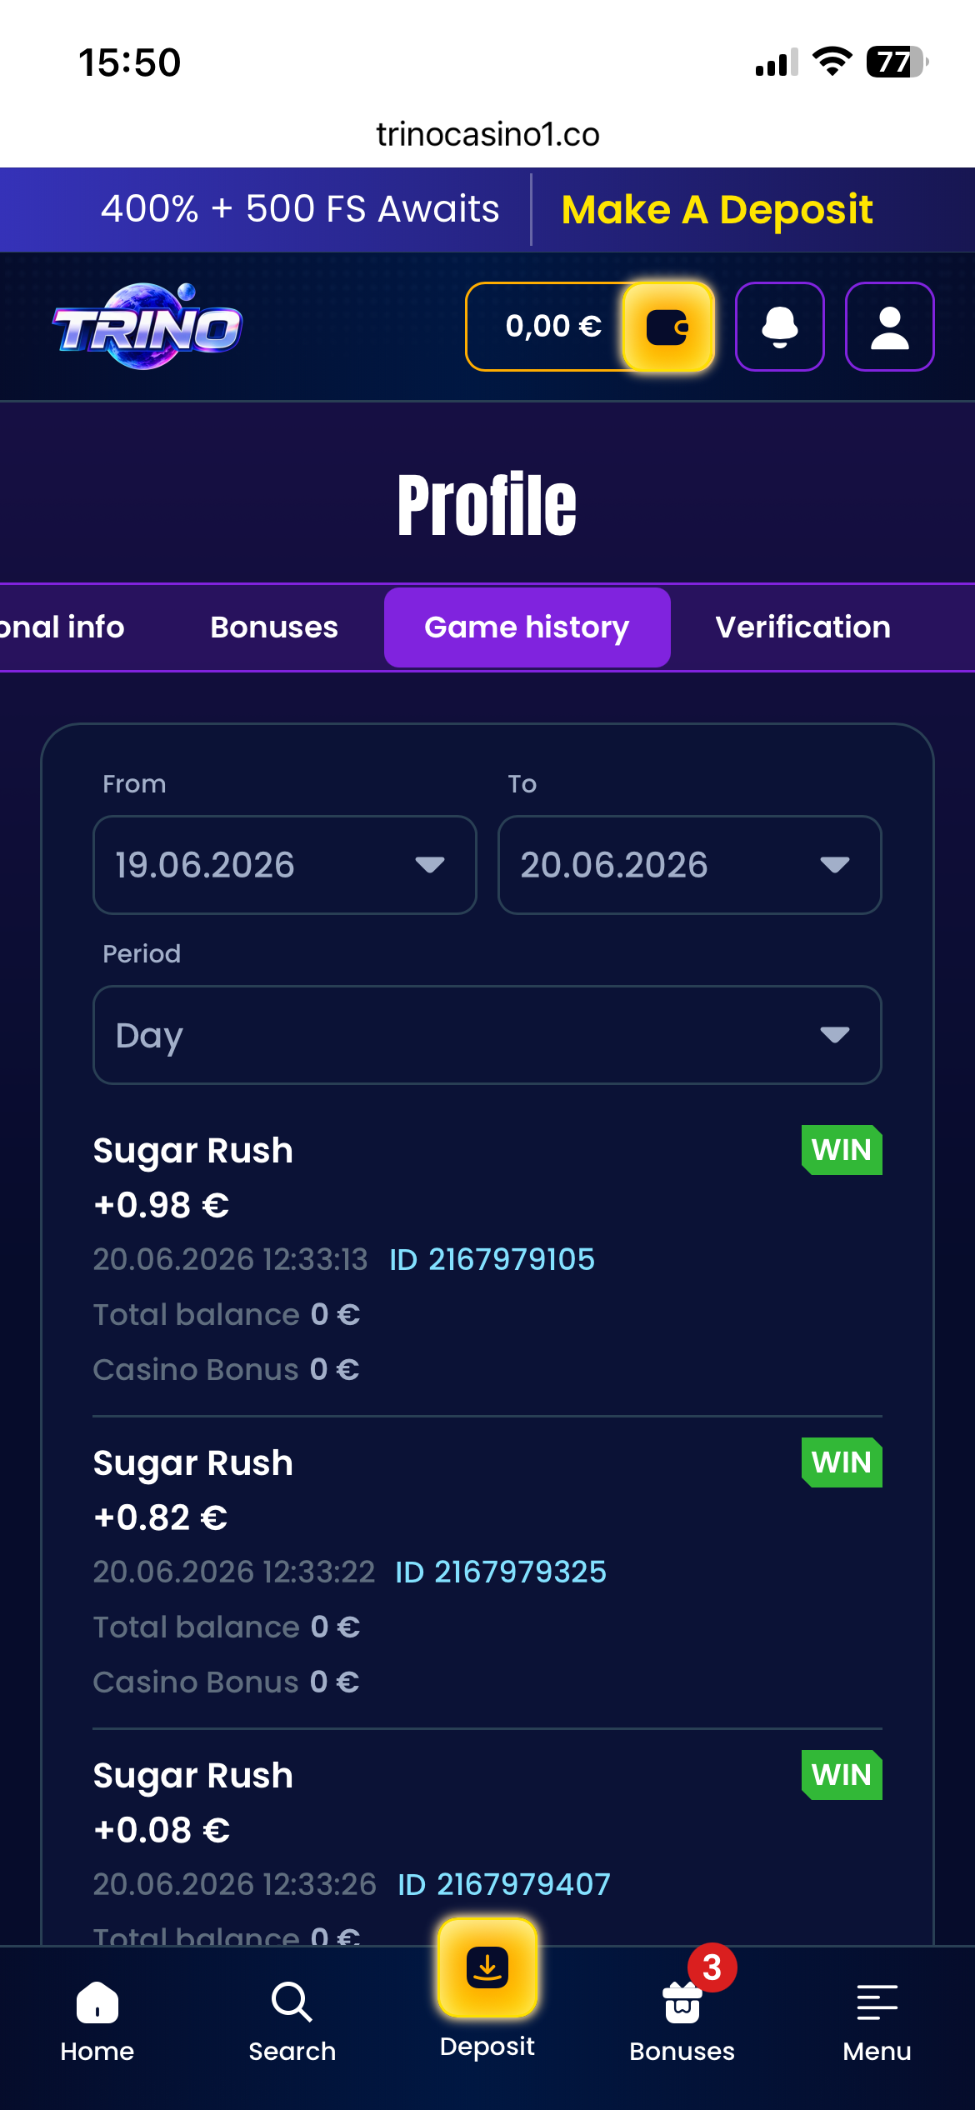The image size is (975, 2110).
Task: Open notifications bell icon
Action: coord(780,327)
